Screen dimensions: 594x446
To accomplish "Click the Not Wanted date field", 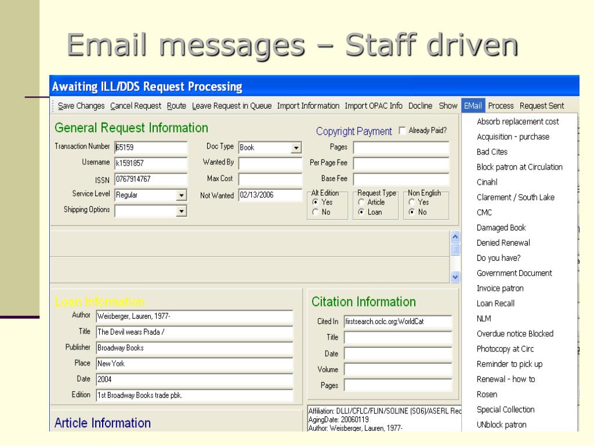I will pos(270,195).
